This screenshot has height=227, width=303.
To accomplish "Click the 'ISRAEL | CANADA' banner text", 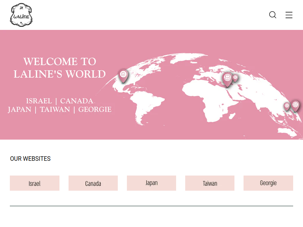I will click(60, 101).
